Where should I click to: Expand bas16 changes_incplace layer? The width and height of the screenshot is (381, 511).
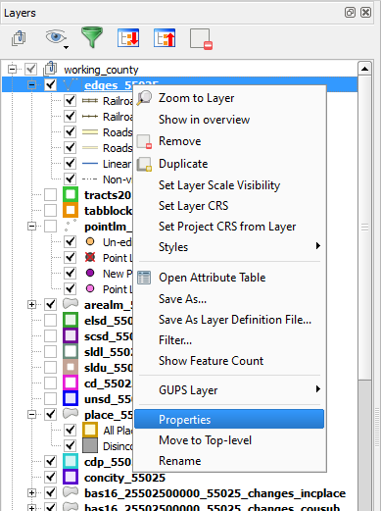point(31,492)
